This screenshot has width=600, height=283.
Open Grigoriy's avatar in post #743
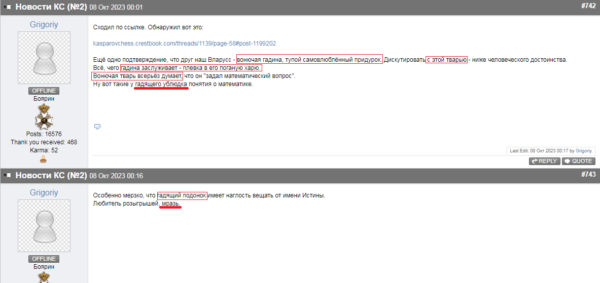pyautogui.click(x=44, y=226)
